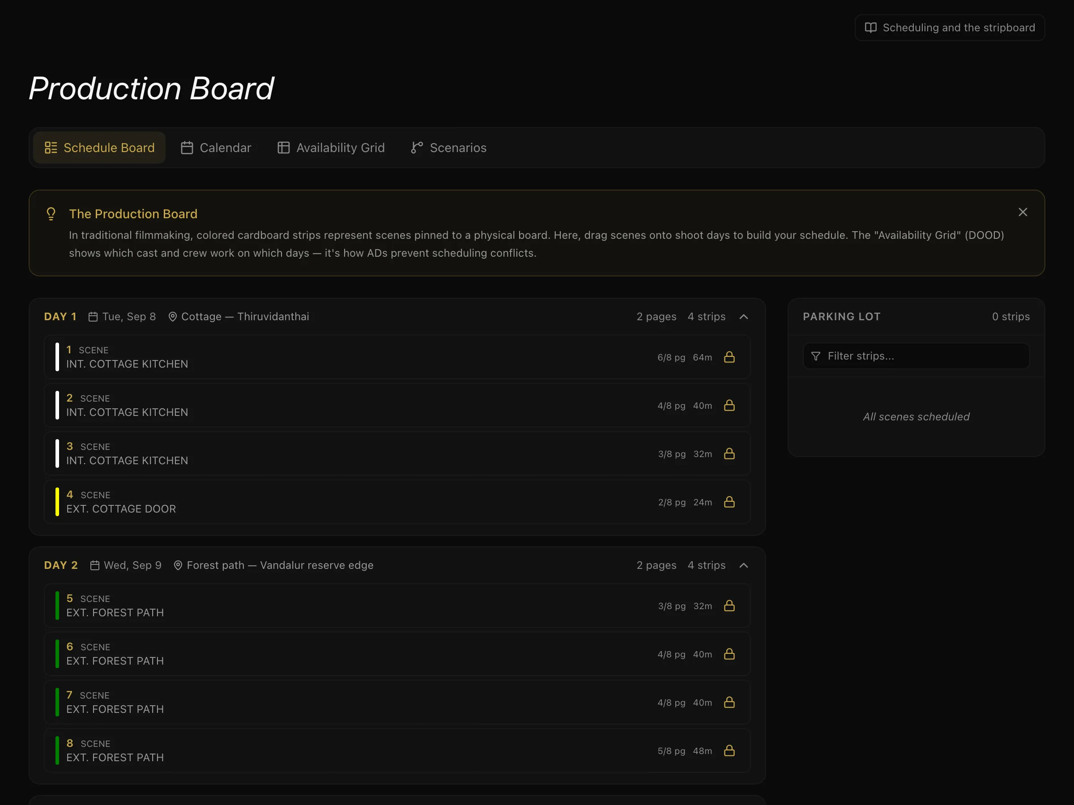Click Day 1 calendar date icon
This screenshot has width=1074, height=805.
93,317
